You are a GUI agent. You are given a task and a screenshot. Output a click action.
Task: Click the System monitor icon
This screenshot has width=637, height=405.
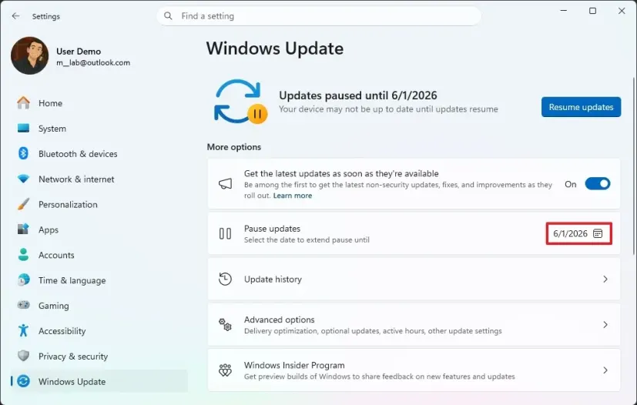pos(24,129)
